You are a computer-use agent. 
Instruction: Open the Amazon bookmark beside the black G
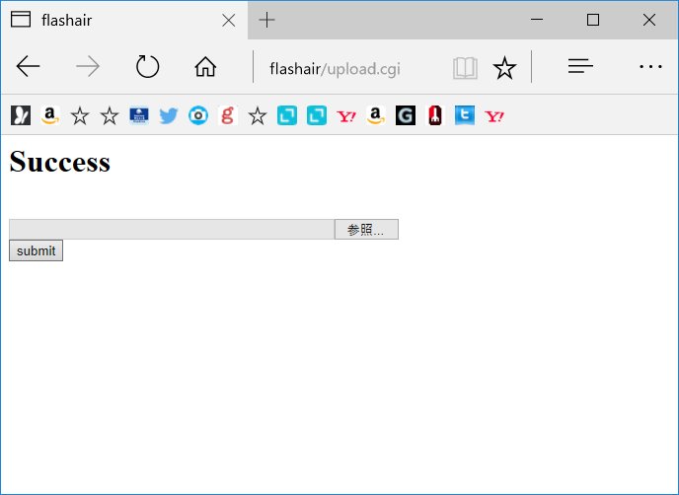[376, 115]
